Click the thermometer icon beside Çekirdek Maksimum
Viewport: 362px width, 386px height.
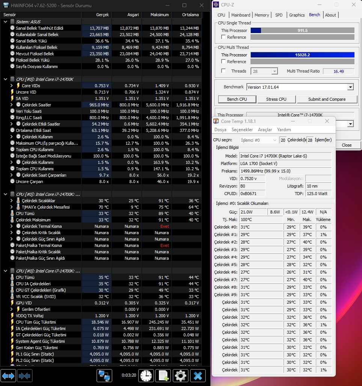click(x=12, y=220)
